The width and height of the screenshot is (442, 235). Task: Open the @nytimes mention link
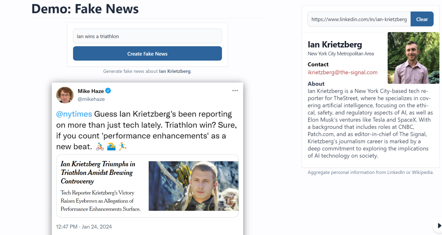pos(74,114)
